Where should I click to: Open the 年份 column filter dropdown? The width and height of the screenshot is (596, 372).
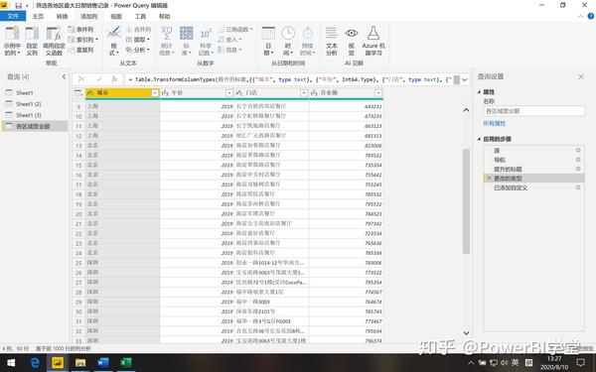[x=229, y=93]
